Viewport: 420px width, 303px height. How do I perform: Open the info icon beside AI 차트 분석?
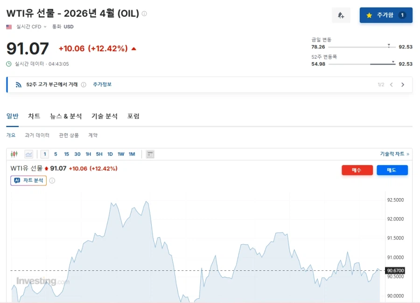[51, 181]
